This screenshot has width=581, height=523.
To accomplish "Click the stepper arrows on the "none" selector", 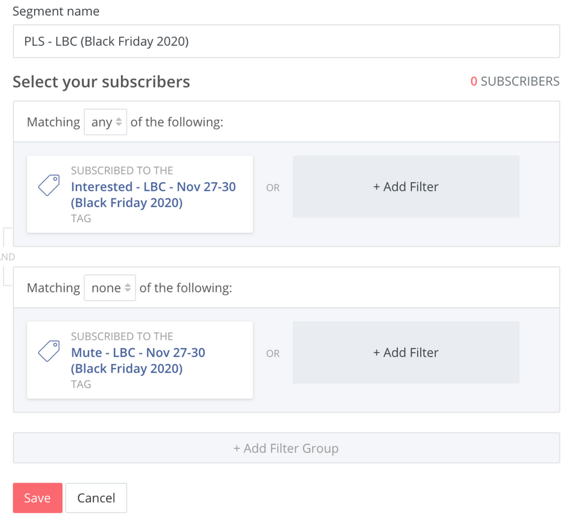I will 127,287.
